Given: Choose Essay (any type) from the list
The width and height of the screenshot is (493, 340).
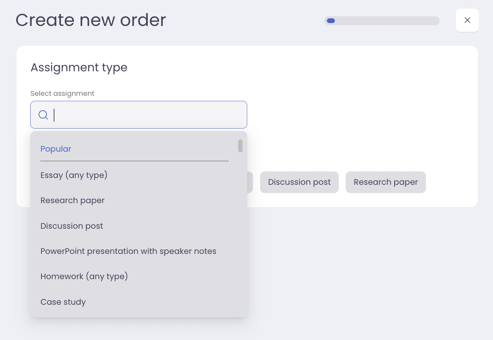Looking at the screenshot, I should coord(74,175).
